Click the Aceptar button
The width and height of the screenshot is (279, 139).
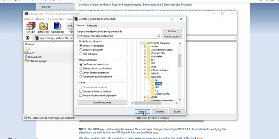pos(142,112)
